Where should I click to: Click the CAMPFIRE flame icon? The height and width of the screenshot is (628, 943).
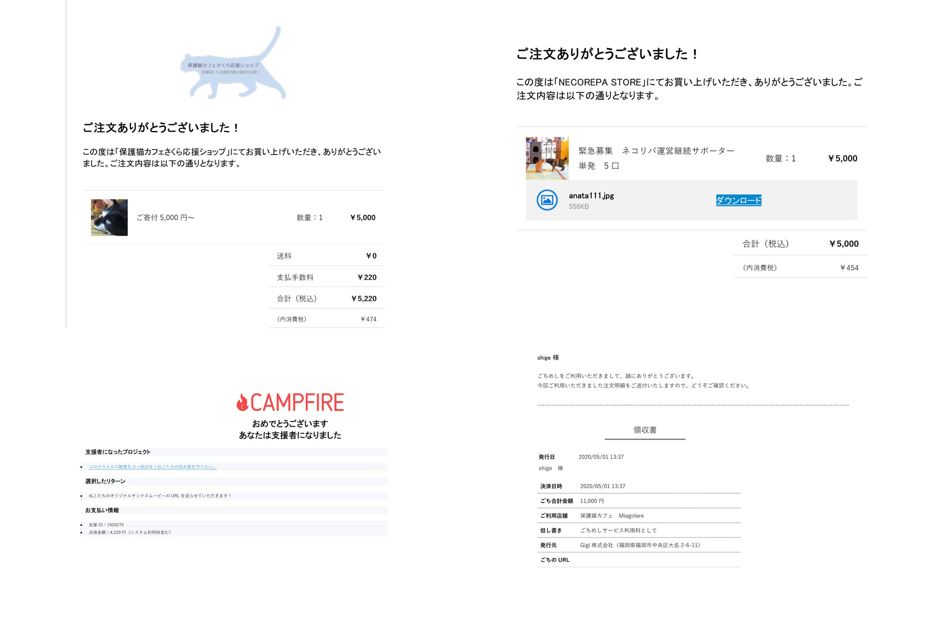tap(242, 403)
